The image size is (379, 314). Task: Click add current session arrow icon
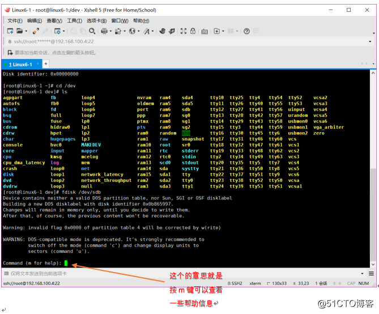(x=10, y=53)
